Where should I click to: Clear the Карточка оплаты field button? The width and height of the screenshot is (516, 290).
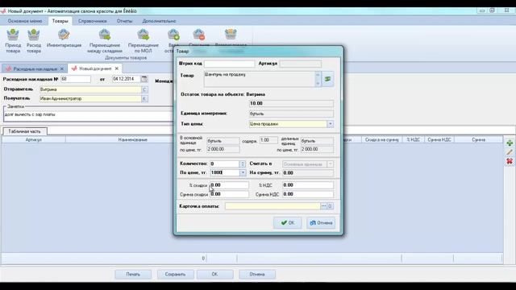330,206
